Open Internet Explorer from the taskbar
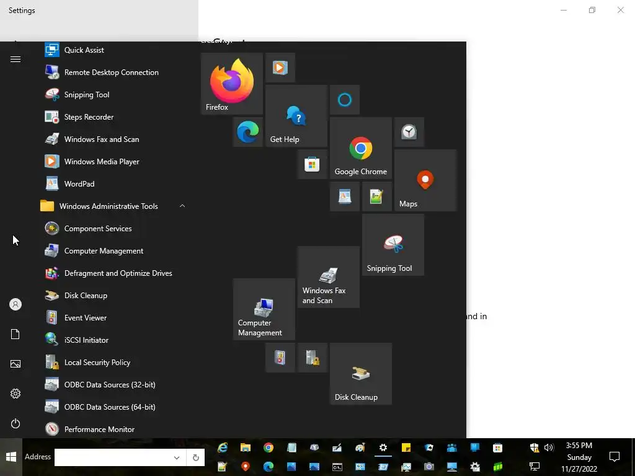 click(x=223, y=447)
